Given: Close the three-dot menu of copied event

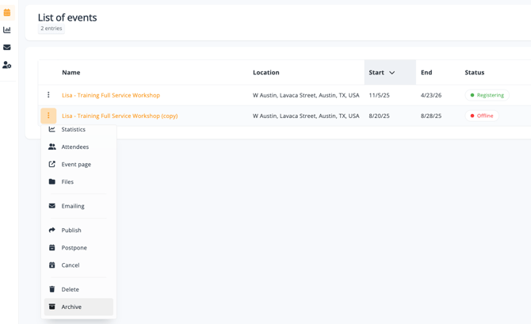Looking at the screenshot, I should click(48, 116).
